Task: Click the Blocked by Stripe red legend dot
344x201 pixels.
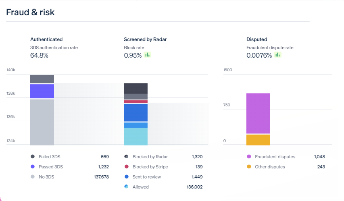Action: [x=126, y=167]
